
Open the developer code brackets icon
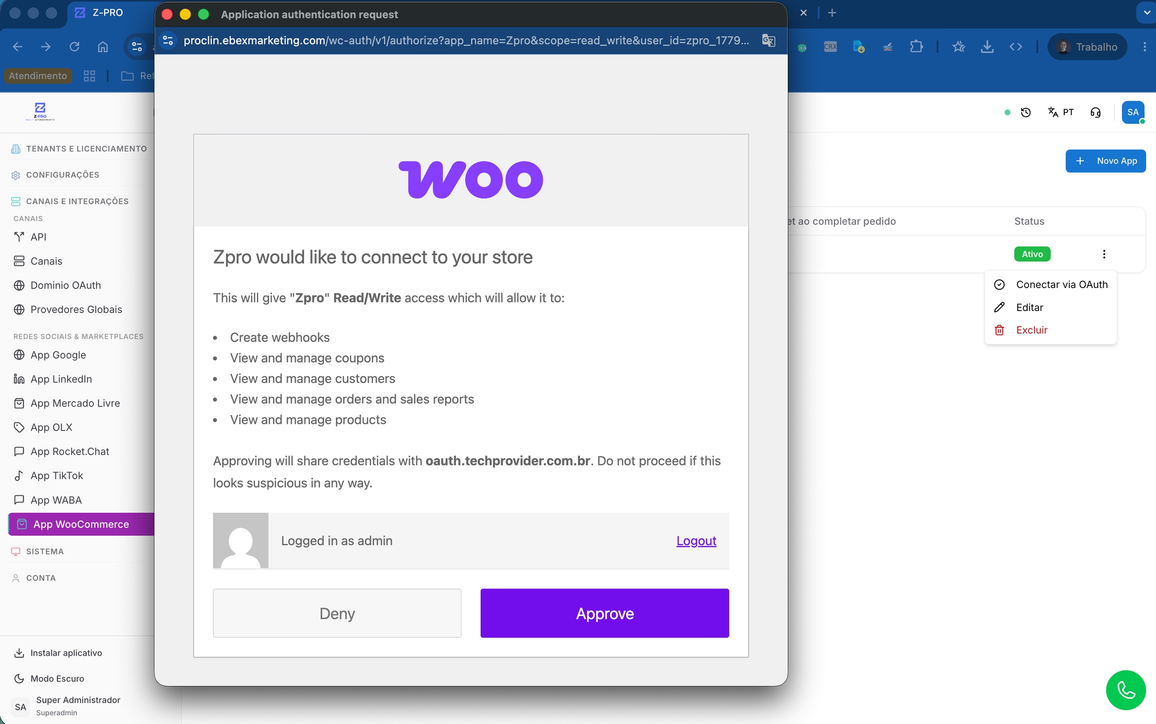1016,47
